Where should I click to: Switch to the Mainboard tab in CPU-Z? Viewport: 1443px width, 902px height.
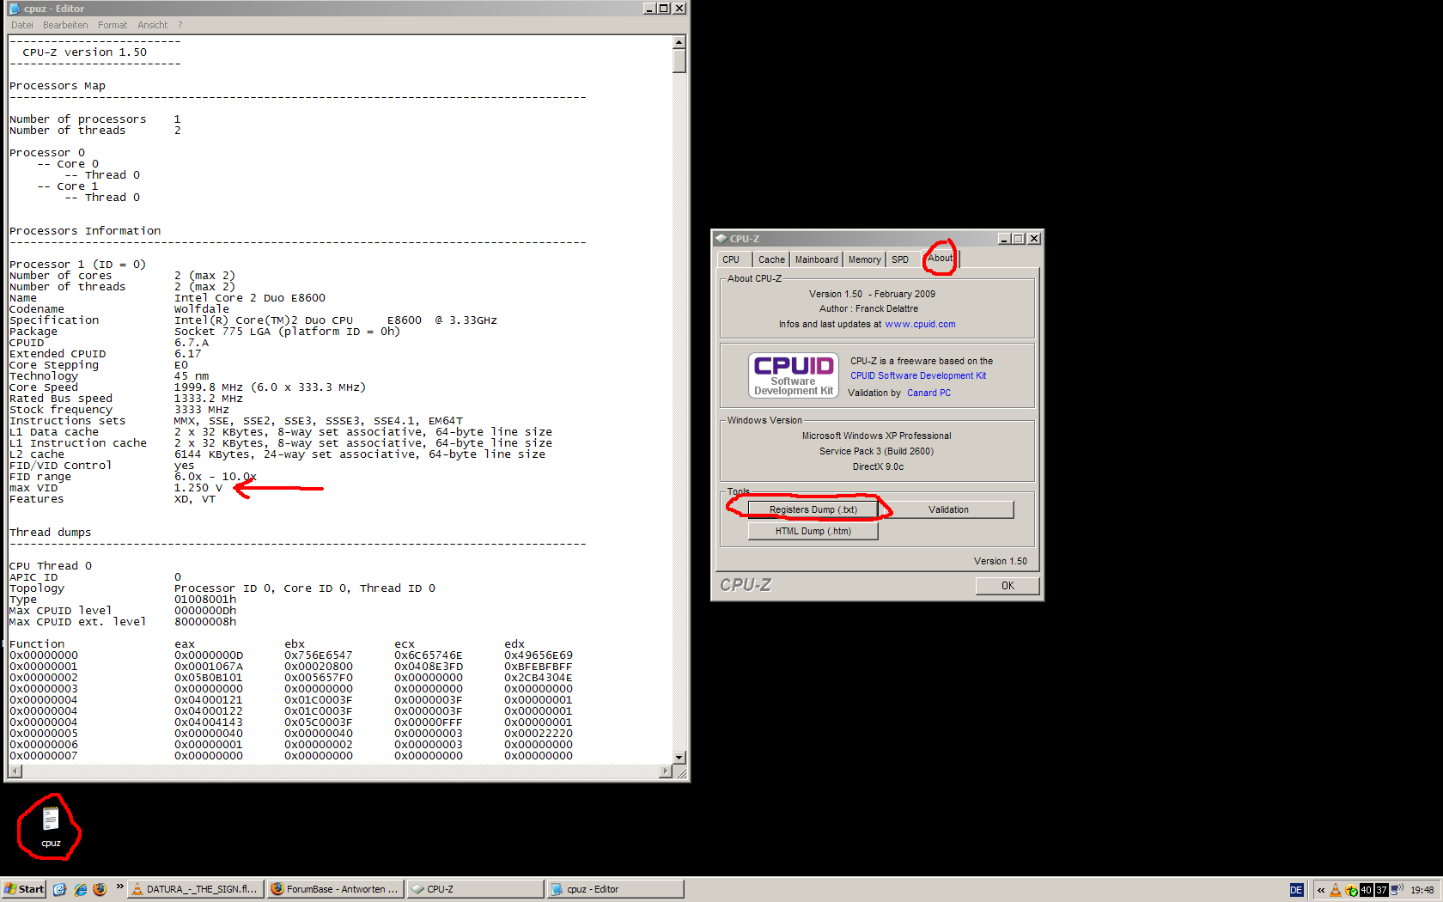(x=816, y=259)
